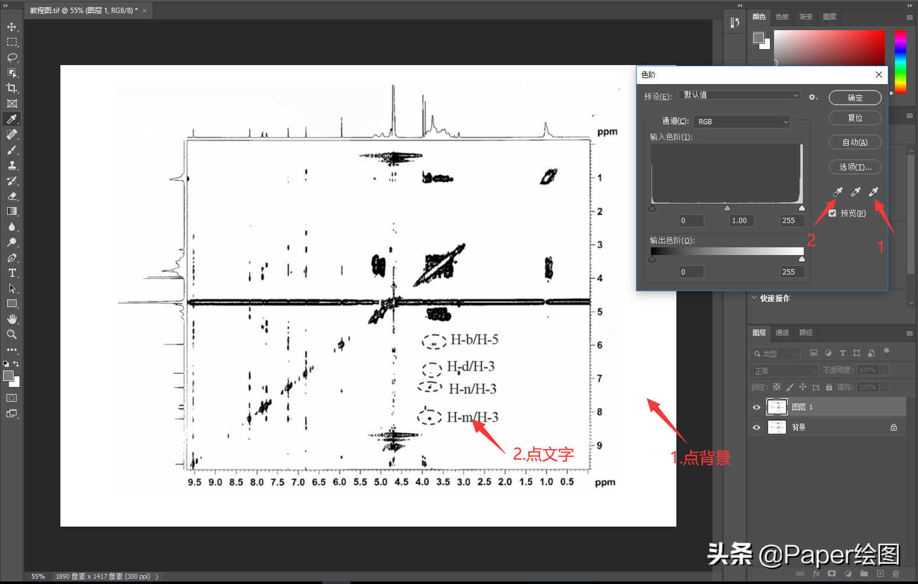This screenshot has width=918, height=584.
Task: Switch to the 渐变 tab
Action: point(806,17)
